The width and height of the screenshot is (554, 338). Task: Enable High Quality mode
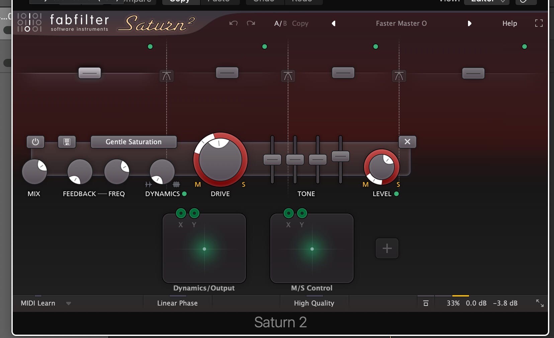[x=314, y=303]
